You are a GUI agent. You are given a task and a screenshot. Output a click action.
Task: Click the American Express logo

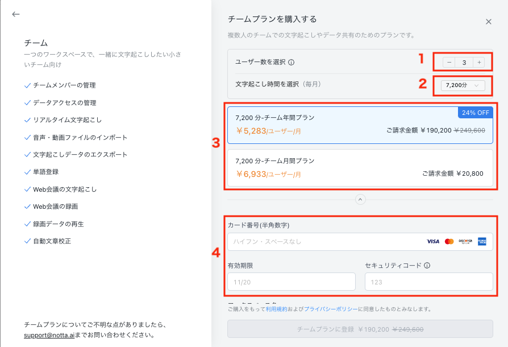pyautogui.click(x=482, y=242)
